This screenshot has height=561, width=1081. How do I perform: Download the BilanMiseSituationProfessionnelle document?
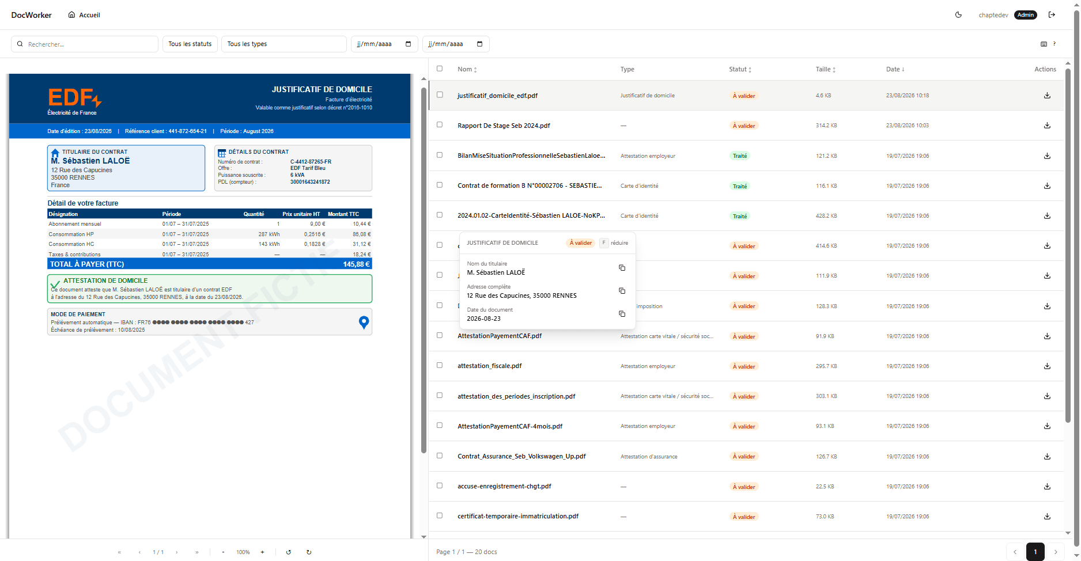click(1047, 156)
